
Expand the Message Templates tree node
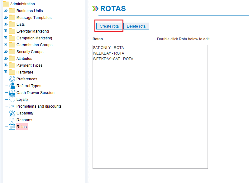pyautogui.click(x=5, y=17)
